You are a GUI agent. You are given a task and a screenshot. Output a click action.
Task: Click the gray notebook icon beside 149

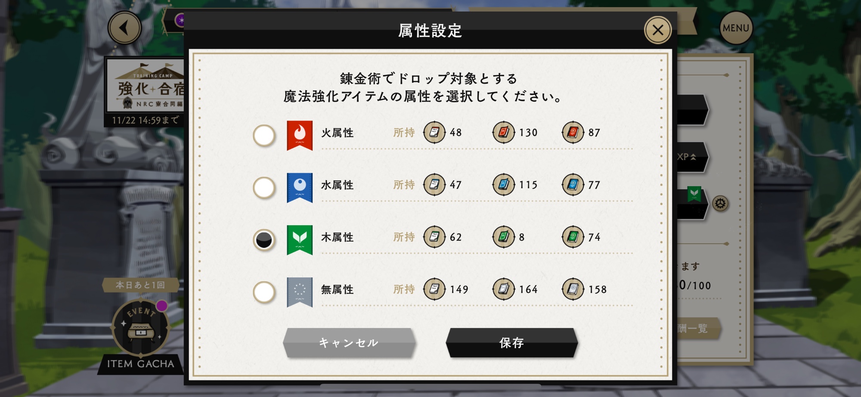tap(434, 289)
